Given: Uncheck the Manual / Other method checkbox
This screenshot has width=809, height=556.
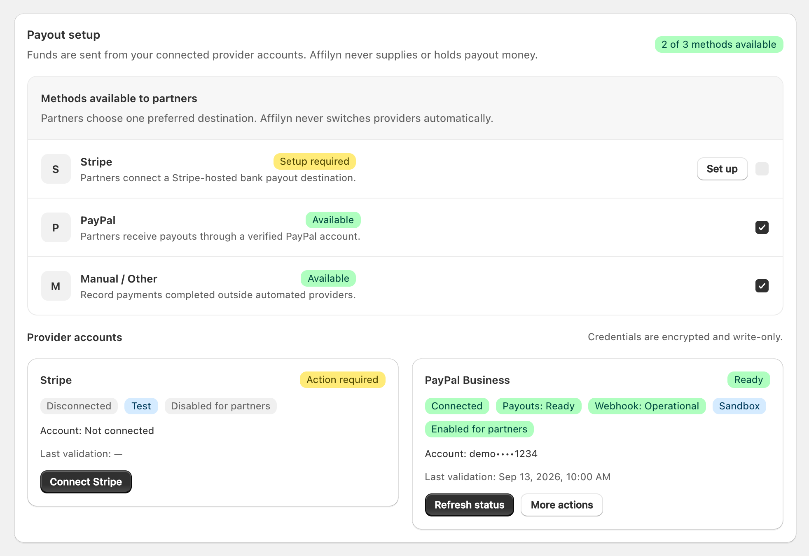Looking at the screenshot, I should coord(762,286).
